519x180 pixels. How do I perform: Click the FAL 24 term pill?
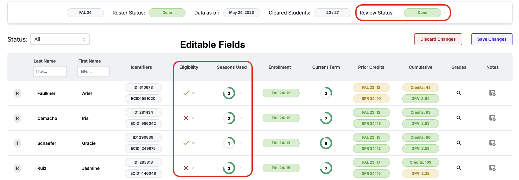[85, 13]
